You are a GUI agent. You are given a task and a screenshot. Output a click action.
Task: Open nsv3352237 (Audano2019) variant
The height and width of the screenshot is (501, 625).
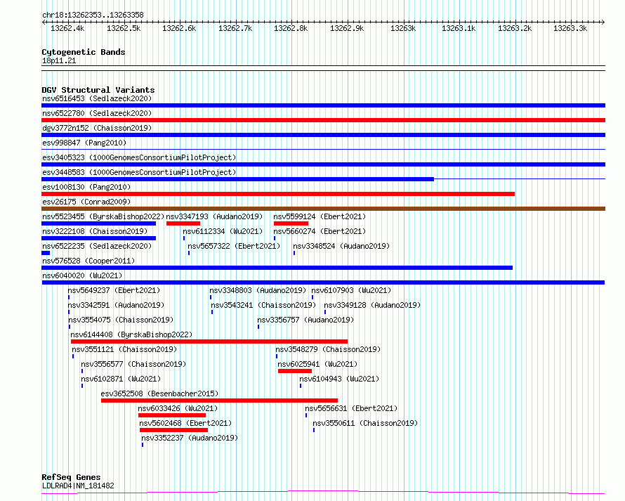pos(190,438)
